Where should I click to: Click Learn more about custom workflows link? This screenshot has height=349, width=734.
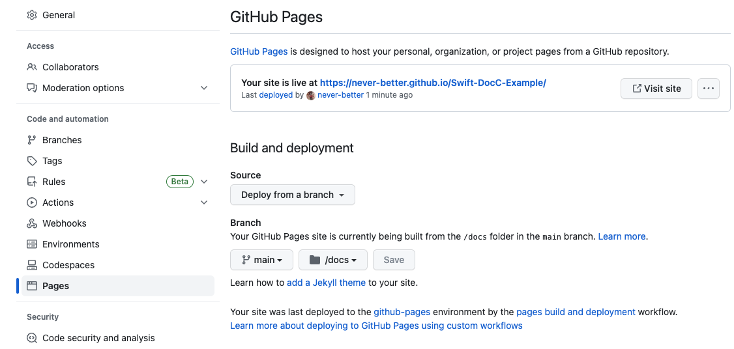[x=376, y=326]
